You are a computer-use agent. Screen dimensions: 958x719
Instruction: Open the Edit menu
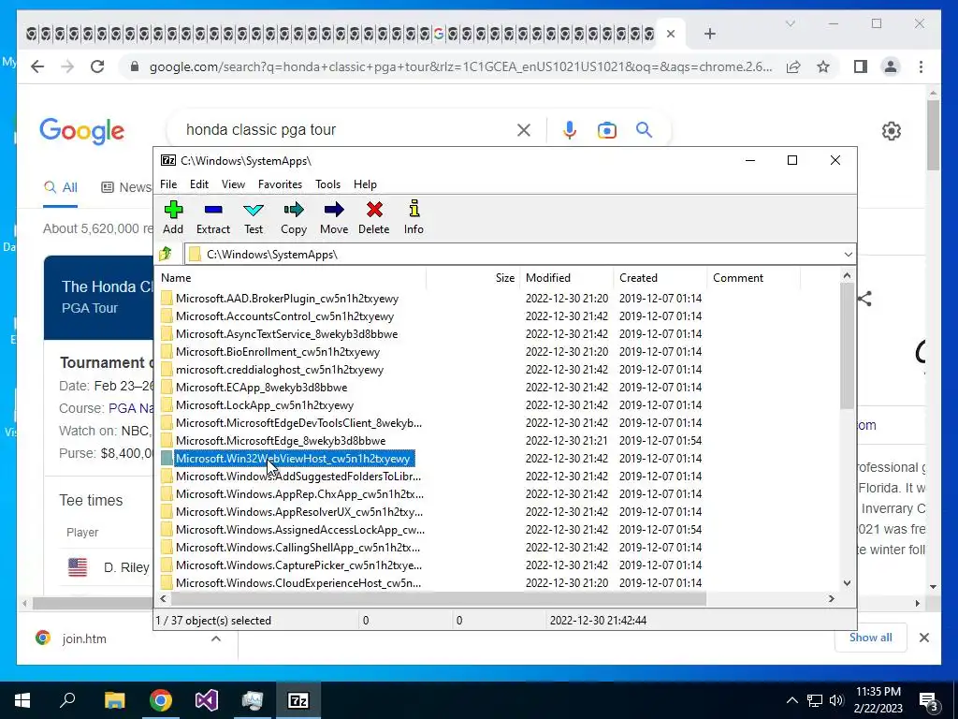(x=199, y=184)
